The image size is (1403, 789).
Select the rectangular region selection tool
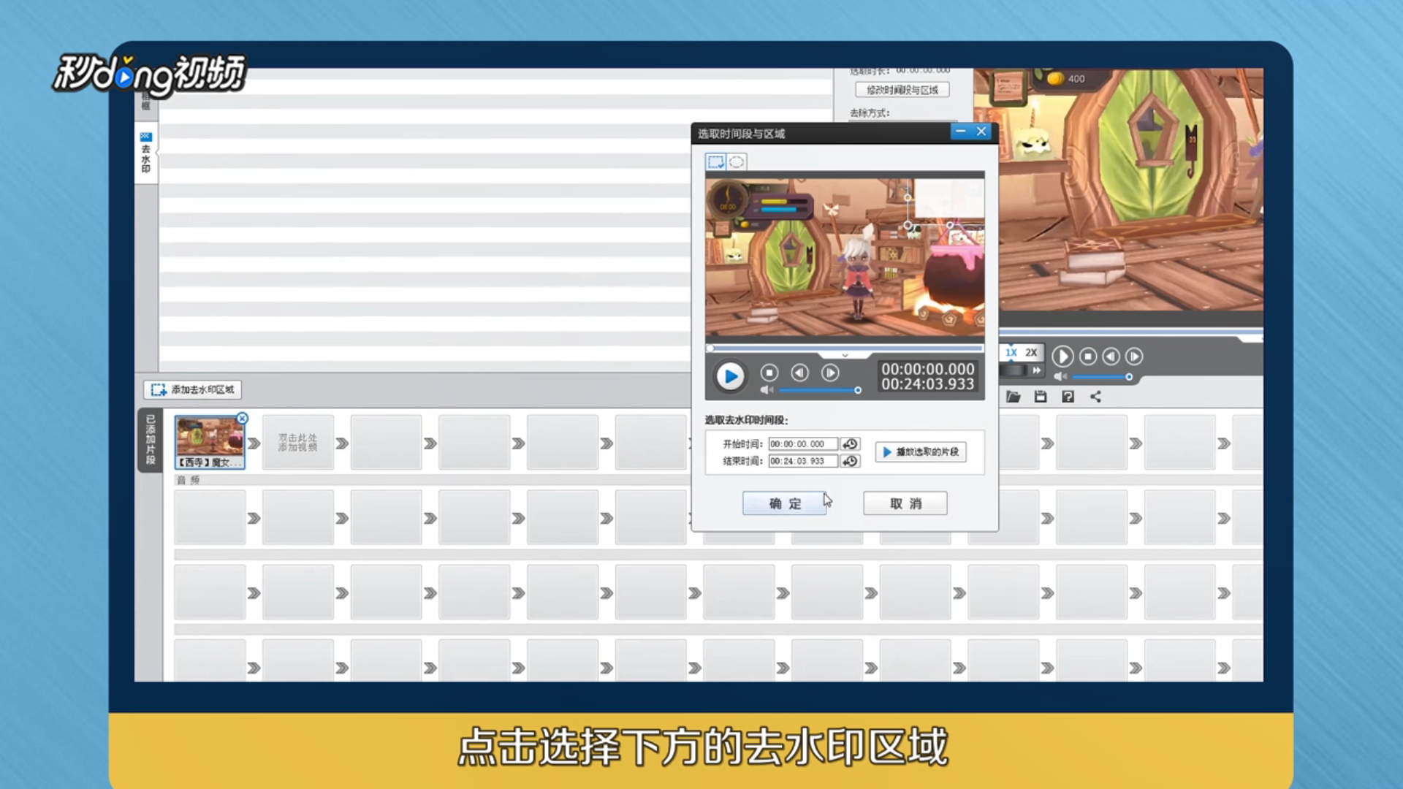(715, 161)
